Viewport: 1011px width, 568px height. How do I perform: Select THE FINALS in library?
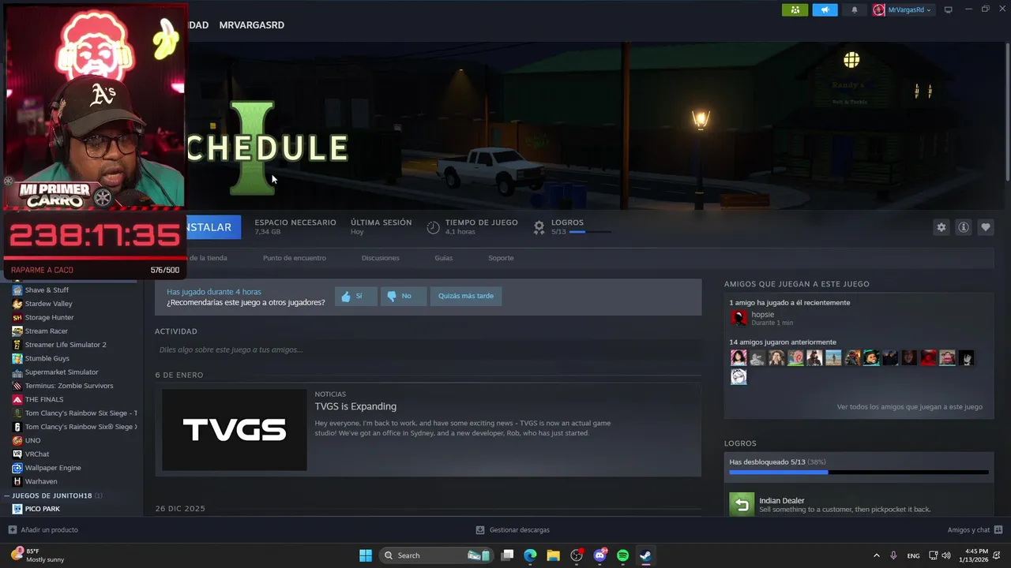click(x=44, y=399)
